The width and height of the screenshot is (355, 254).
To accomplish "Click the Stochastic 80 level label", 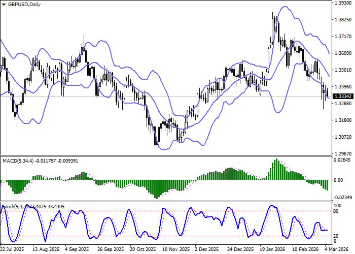I will point(335,211).
